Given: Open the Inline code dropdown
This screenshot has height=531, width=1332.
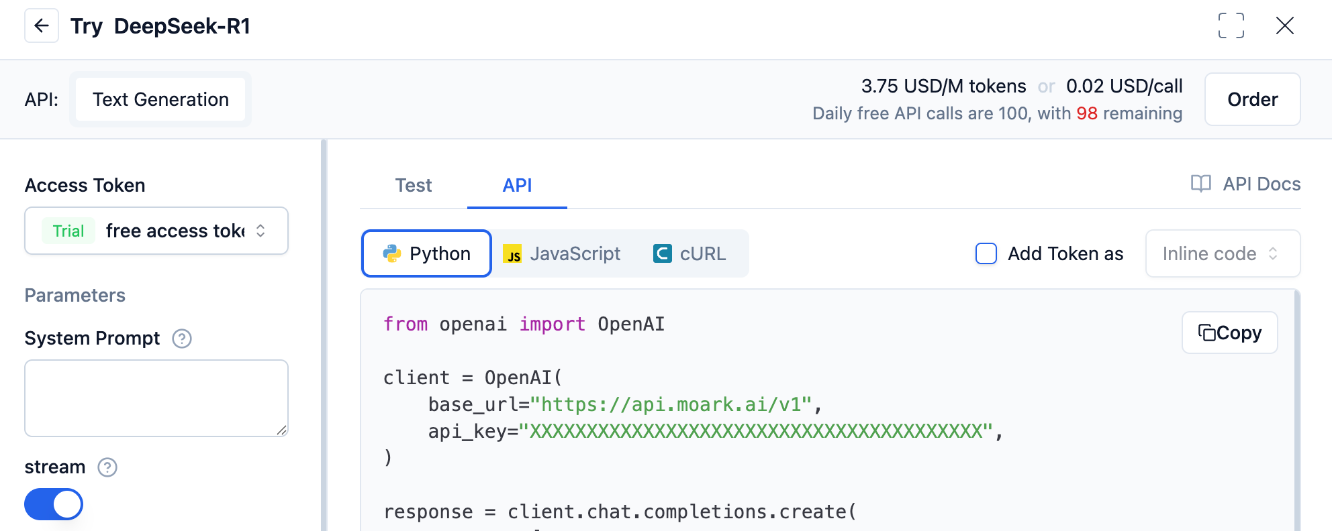Looking at the screenshot, I should pos(1222,253).
